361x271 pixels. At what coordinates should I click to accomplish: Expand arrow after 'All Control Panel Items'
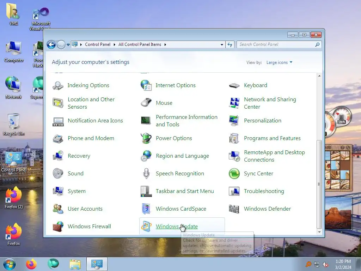(165, 44)
